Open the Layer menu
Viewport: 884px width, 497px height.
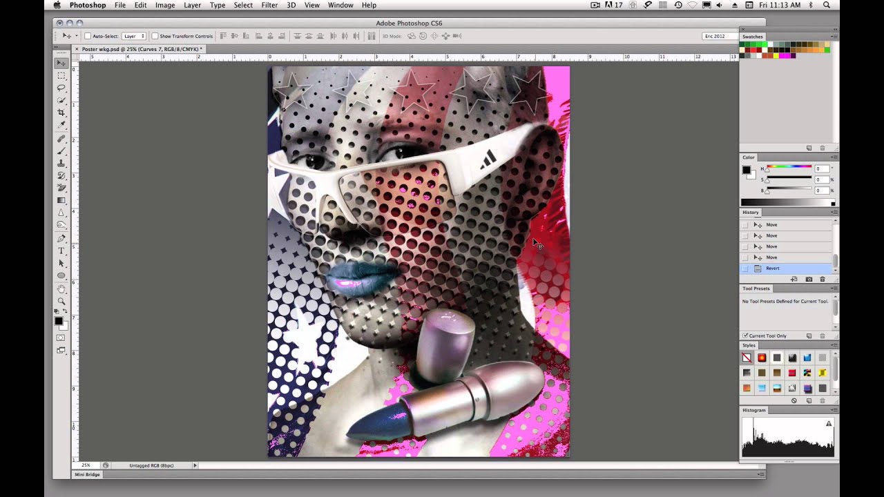tap(192, 5)
